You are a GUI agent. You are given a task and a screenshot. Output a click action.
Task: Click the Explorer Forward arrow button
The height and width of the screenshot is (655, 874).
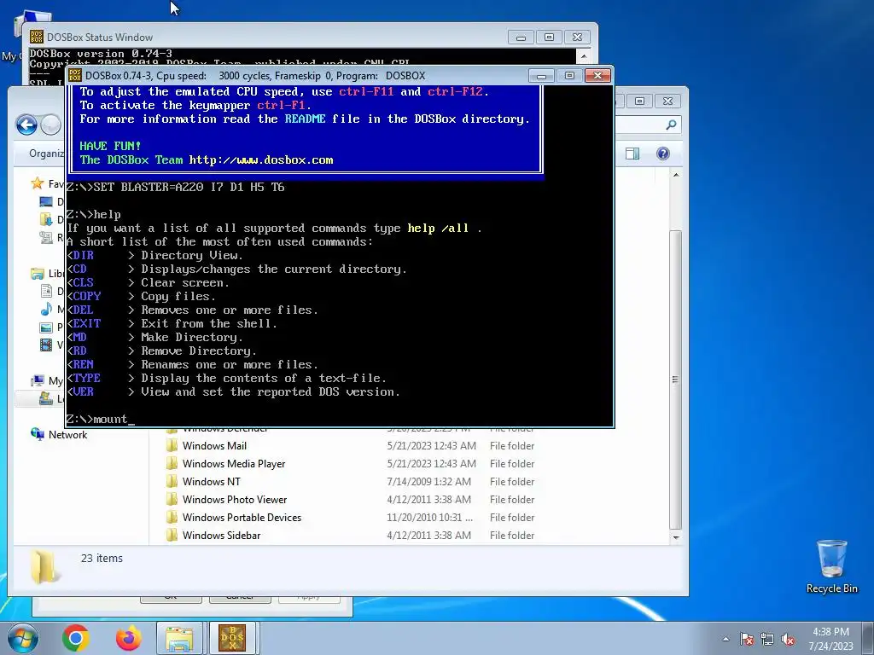50,125
